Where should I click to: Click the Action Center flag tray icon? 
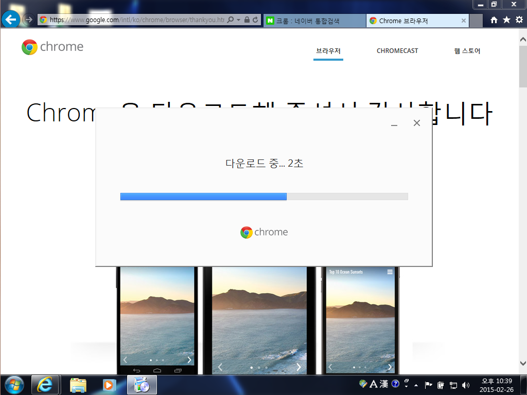pyautogui.click(x=428, y=385)
